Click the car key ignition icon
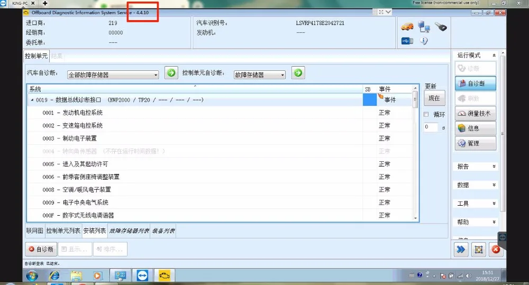Viewport: 529px width, 285px height. tap(441, 26)
